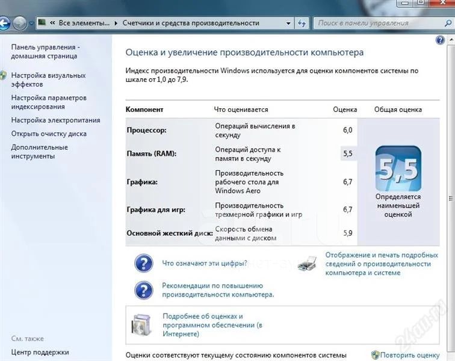The height and width of the screenshot is (361, 455).
Task: Open 'Отображение и печать подробных сведений' link
Action: [382, 264]
